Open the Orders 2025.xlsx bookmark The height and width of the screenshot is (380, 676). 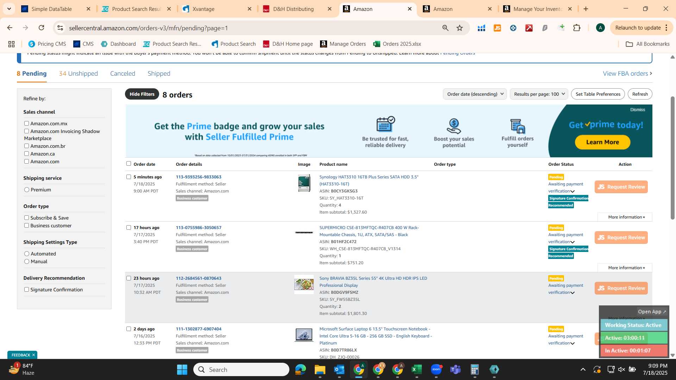pyautogui.click(x=397, y=44)
